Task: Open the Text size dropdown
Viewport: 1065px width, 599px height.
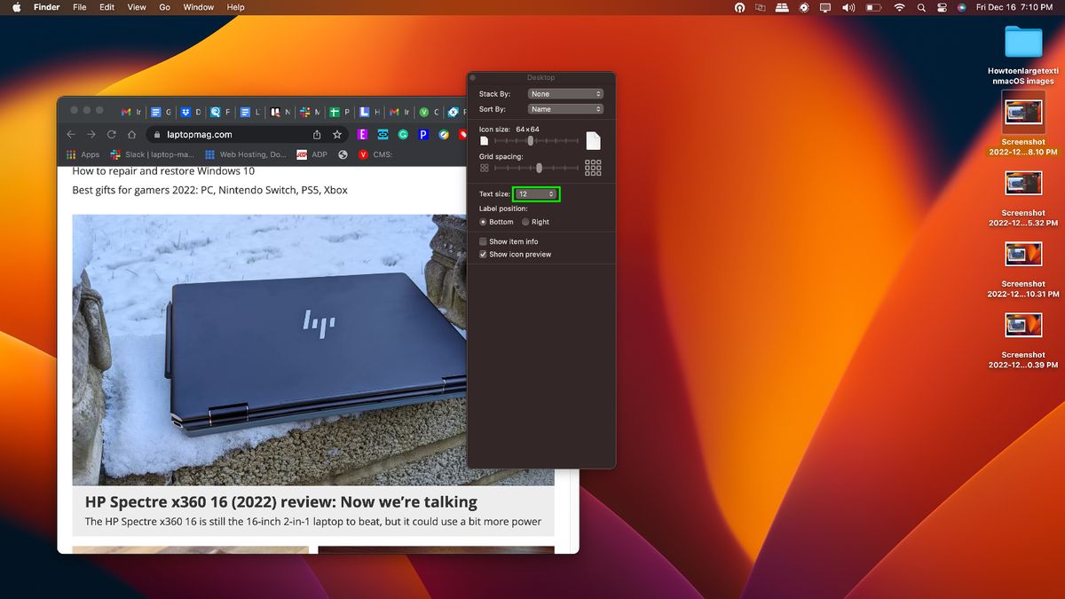Action: point(536,193)
